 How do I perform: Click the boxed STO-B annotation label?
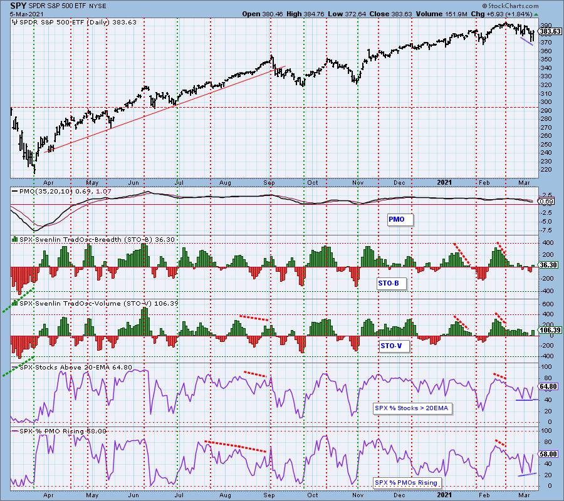pyautogui.click(x=392, y=283)
